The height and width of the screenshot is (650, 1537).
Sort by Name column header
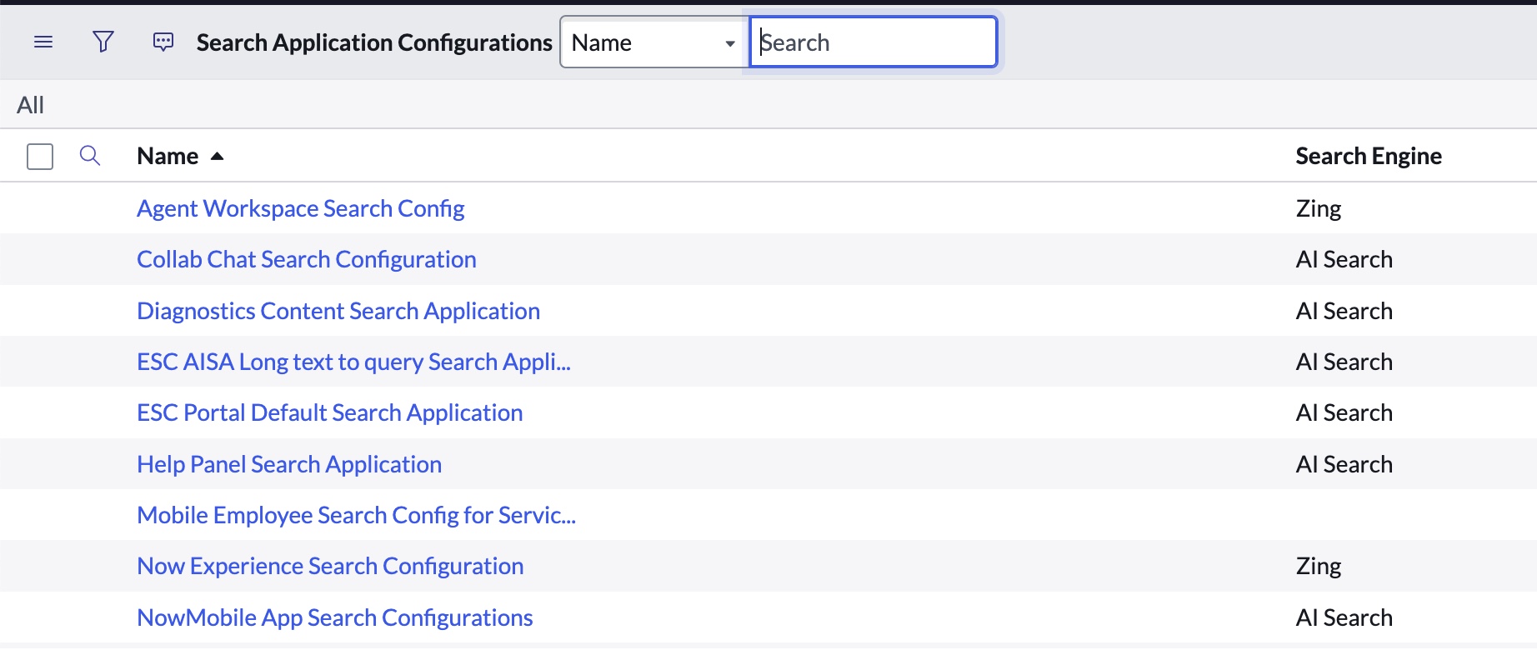tap(168, 156)
